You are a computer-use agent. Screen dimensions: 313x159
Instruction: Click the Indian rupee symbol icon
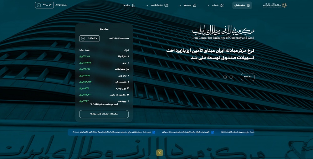point(128,101)
